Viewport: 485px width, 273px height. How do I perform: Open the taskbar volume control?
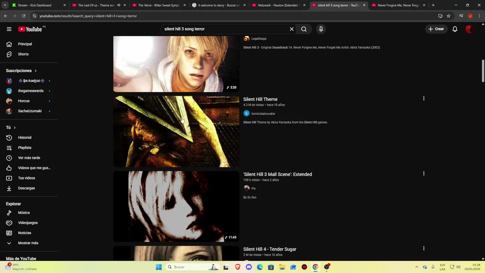coord(458,267)
